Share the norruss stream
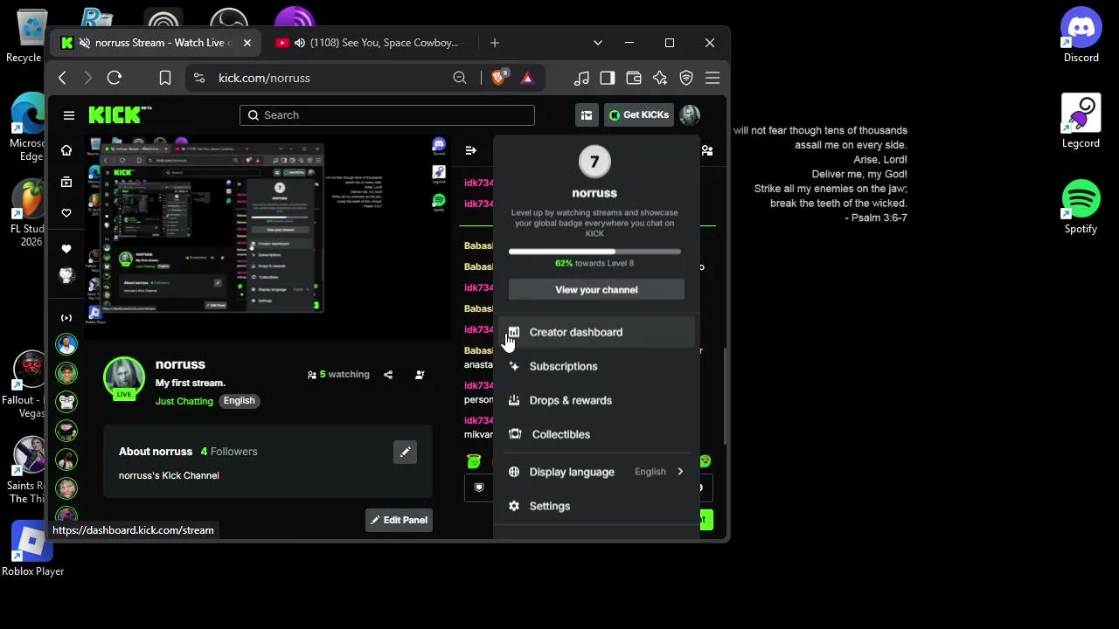Image resolution: width=1119 pixels, height=629 pixels. (388, 375)
